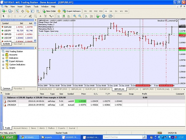Screen dimensions: 186x140
Task: Expand the Accounts tree node
Action: (3, 55)
